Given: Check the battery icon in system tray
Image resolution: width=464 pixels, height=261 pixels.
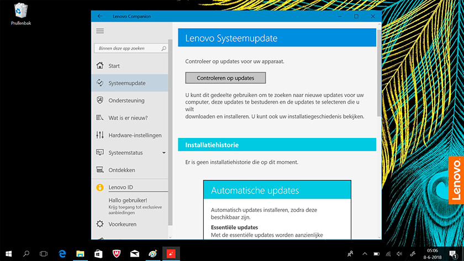Looking at the screenshot, I should [x=376, y=254].
